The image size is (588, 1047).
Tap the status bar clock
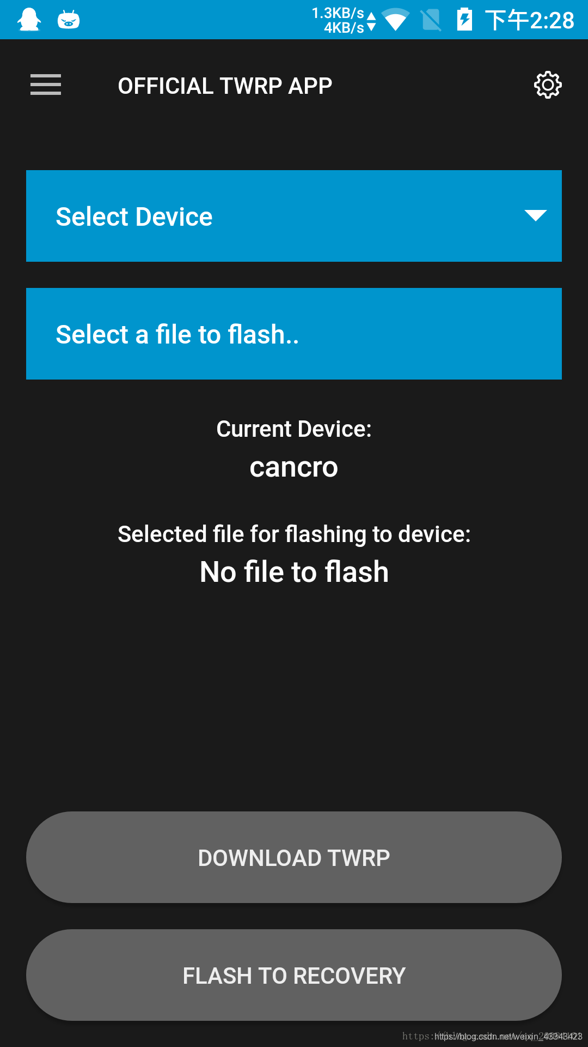pos(529,20)
